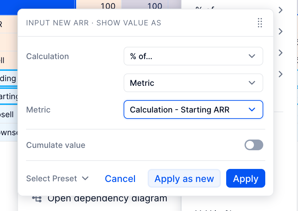
Task: Toggle the Cumulate value switch
Action: tap(254, 145)
